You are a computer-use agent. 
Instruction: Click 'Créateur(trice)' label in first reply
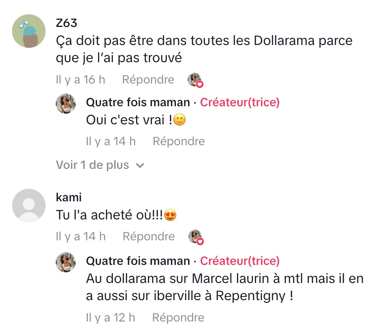point(240,103)
